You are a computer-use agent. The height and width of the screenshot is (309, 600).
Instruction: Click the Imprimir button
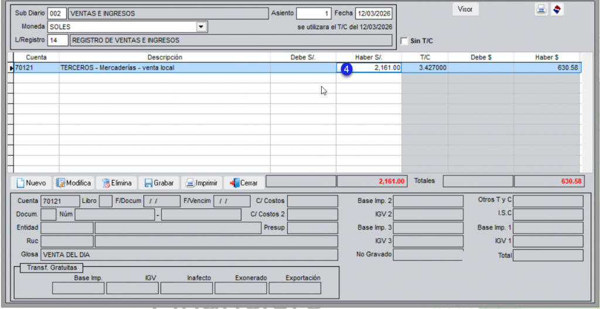click(x=202, y=183)
